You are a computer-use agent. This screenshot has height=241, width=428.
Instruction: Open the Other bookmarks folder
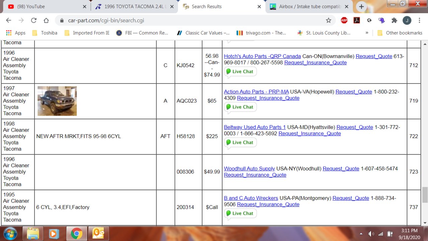tap(400, 33)
